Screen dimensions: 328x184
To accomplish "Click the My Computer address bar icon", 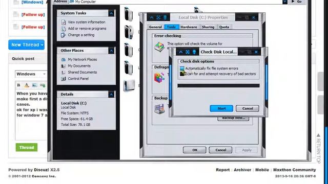I will [72, 2].
